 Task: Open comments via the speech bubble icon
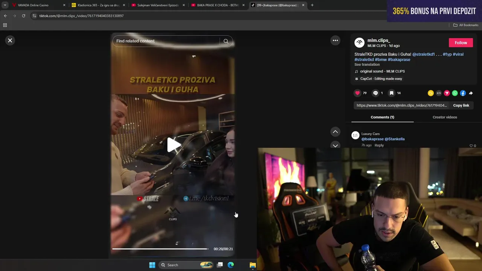(375, 93)
